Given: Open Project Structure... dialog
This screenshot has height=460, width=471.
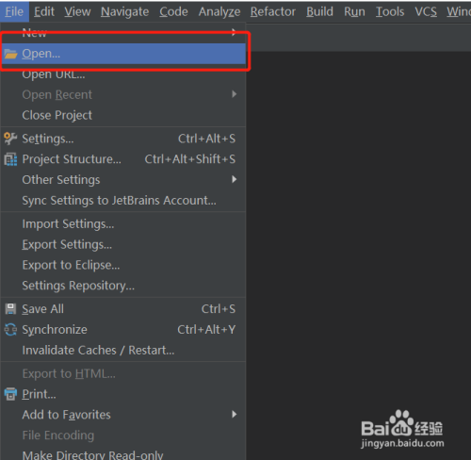Looking at the screenshot, I should (123, 159).
